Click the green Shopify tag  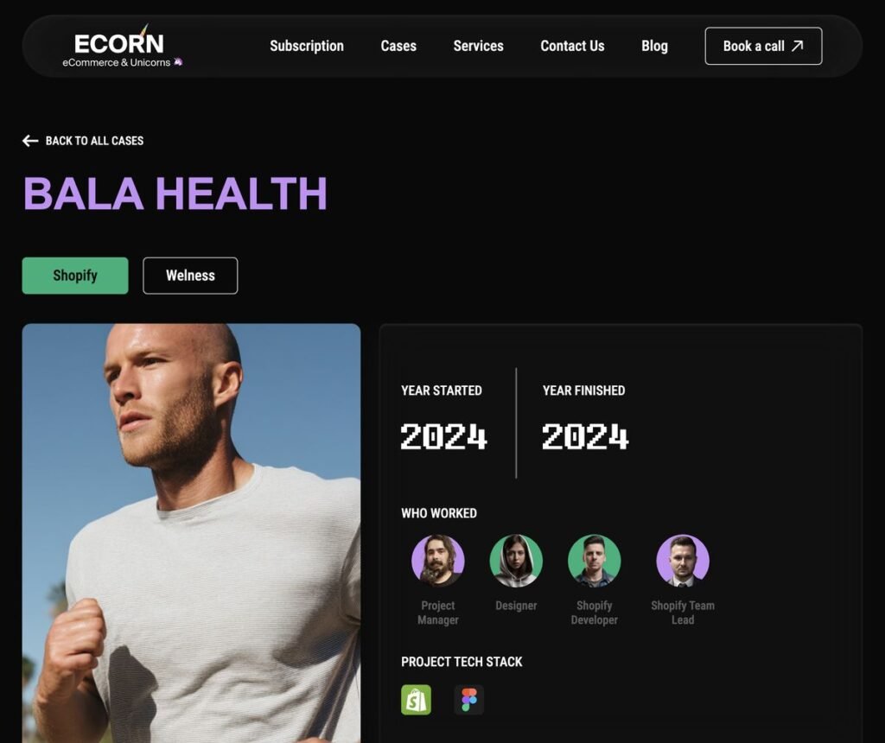[75, 276]
